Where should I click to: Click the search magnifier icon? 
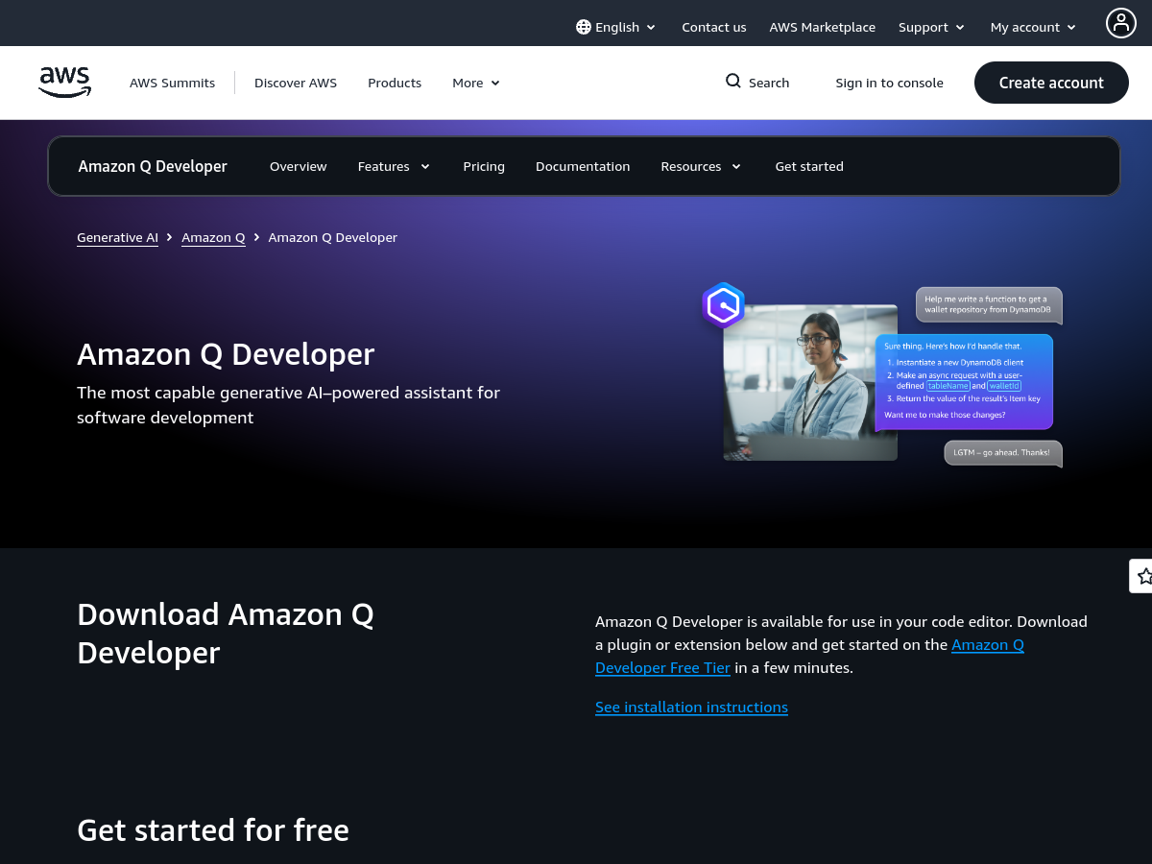(x=733, y=82)
